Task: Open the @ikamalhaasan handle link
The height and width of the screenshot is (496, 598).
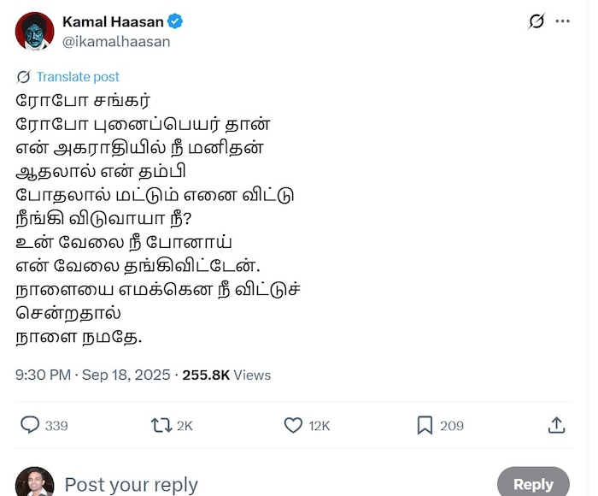Action: (116, 41)
